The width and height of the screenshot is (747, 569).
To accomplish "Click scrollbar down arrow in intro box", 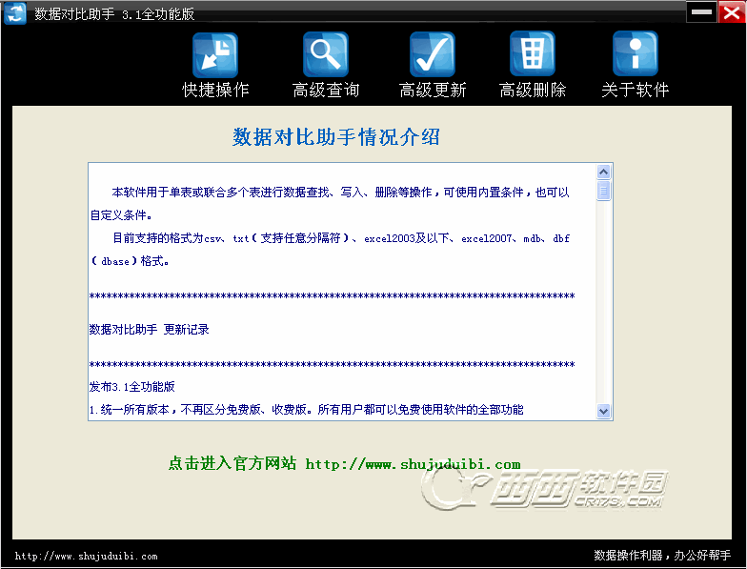I will click(604, 412).
